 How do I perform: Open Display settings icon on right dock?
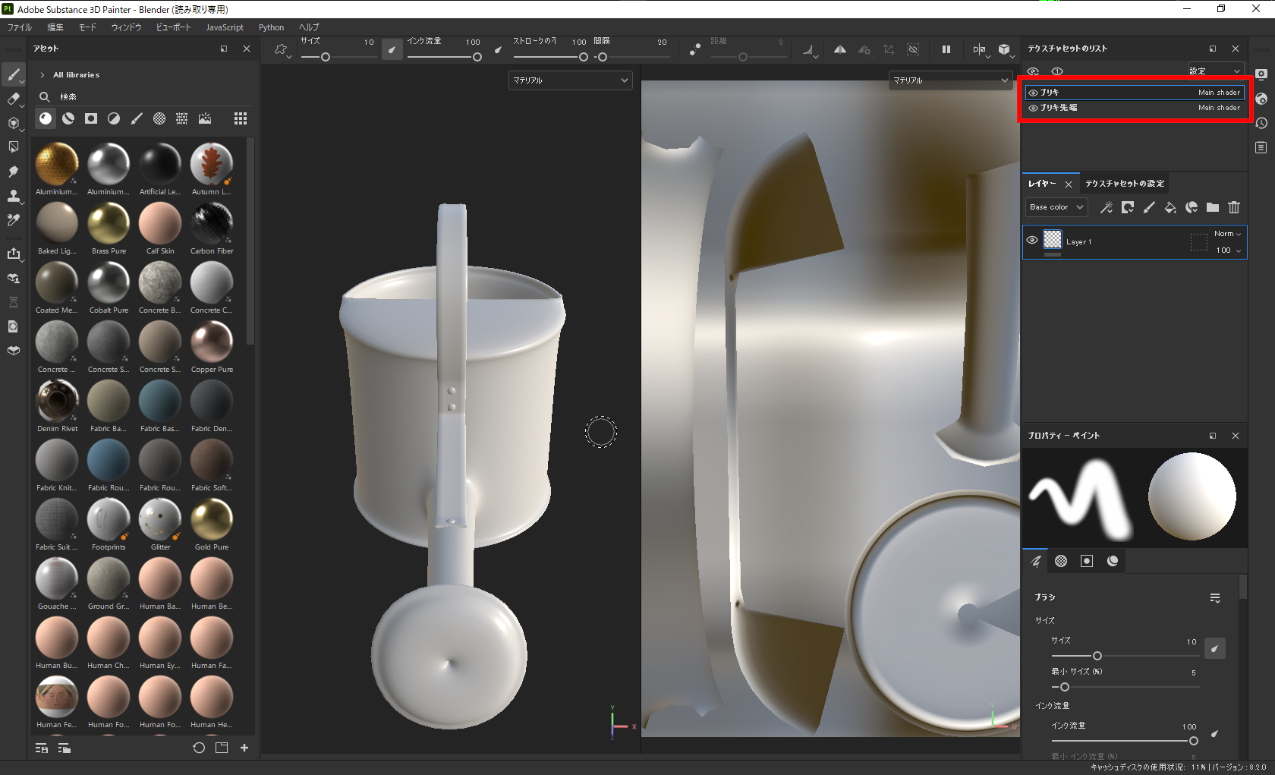[1261, 74]
